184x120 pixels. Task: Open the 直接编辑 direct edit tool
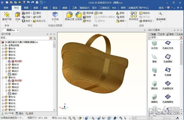(161, 17)
